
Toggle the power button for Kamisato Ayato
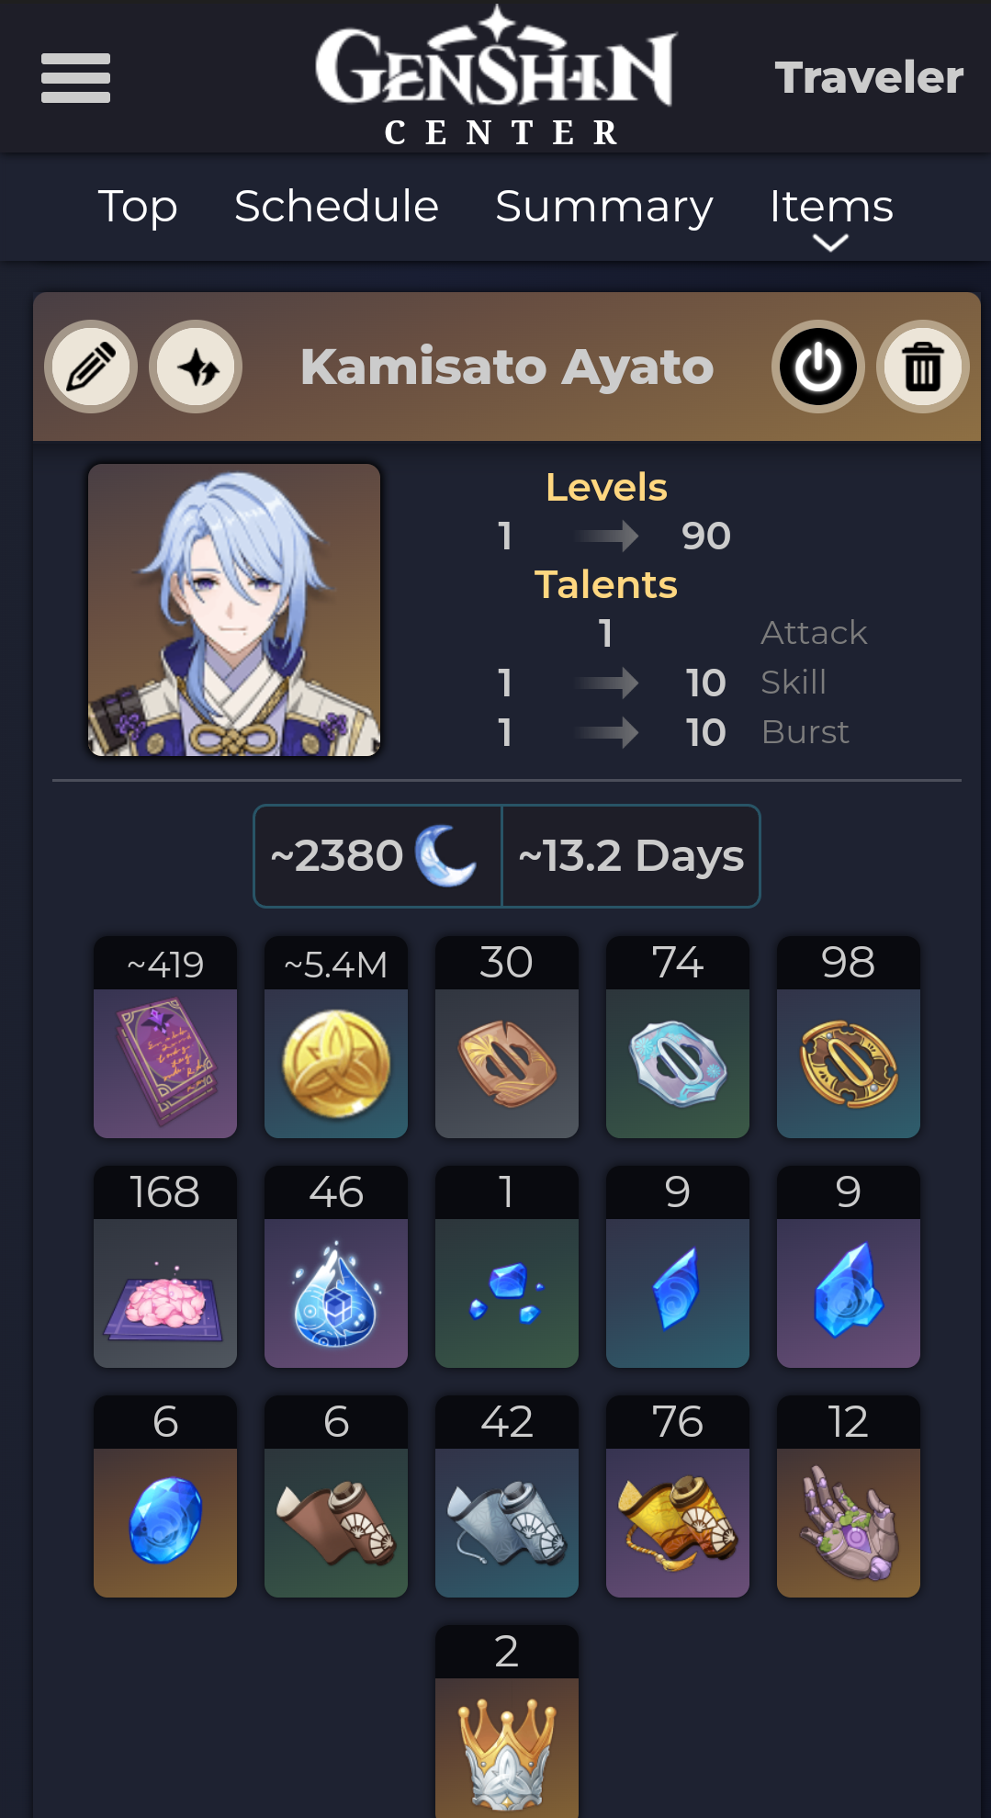click(x=817, y=367)
